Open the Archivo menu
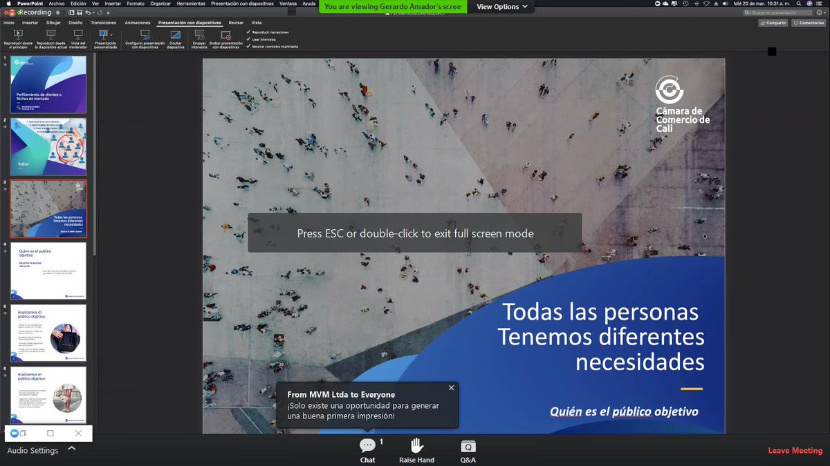Screen dimensions: 830x466 [x=57, y=3]
